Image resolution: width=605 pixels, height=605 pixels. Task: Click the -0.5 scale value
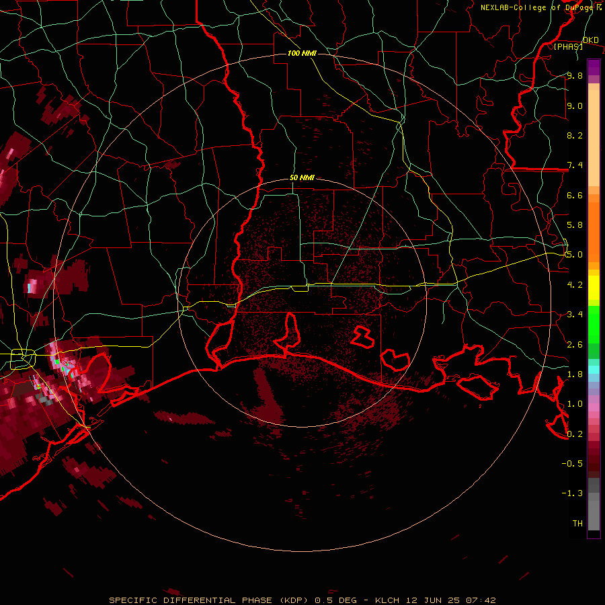coord(572,464)
